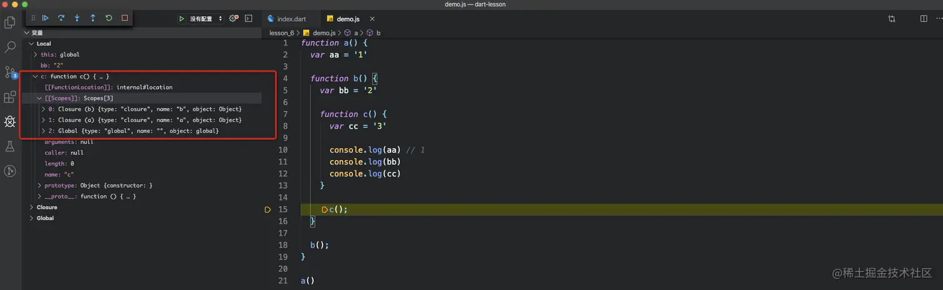The image size is (943, 290).
Task: Click the compare changes icon in editor actions
Action: [x=892, y=19]
